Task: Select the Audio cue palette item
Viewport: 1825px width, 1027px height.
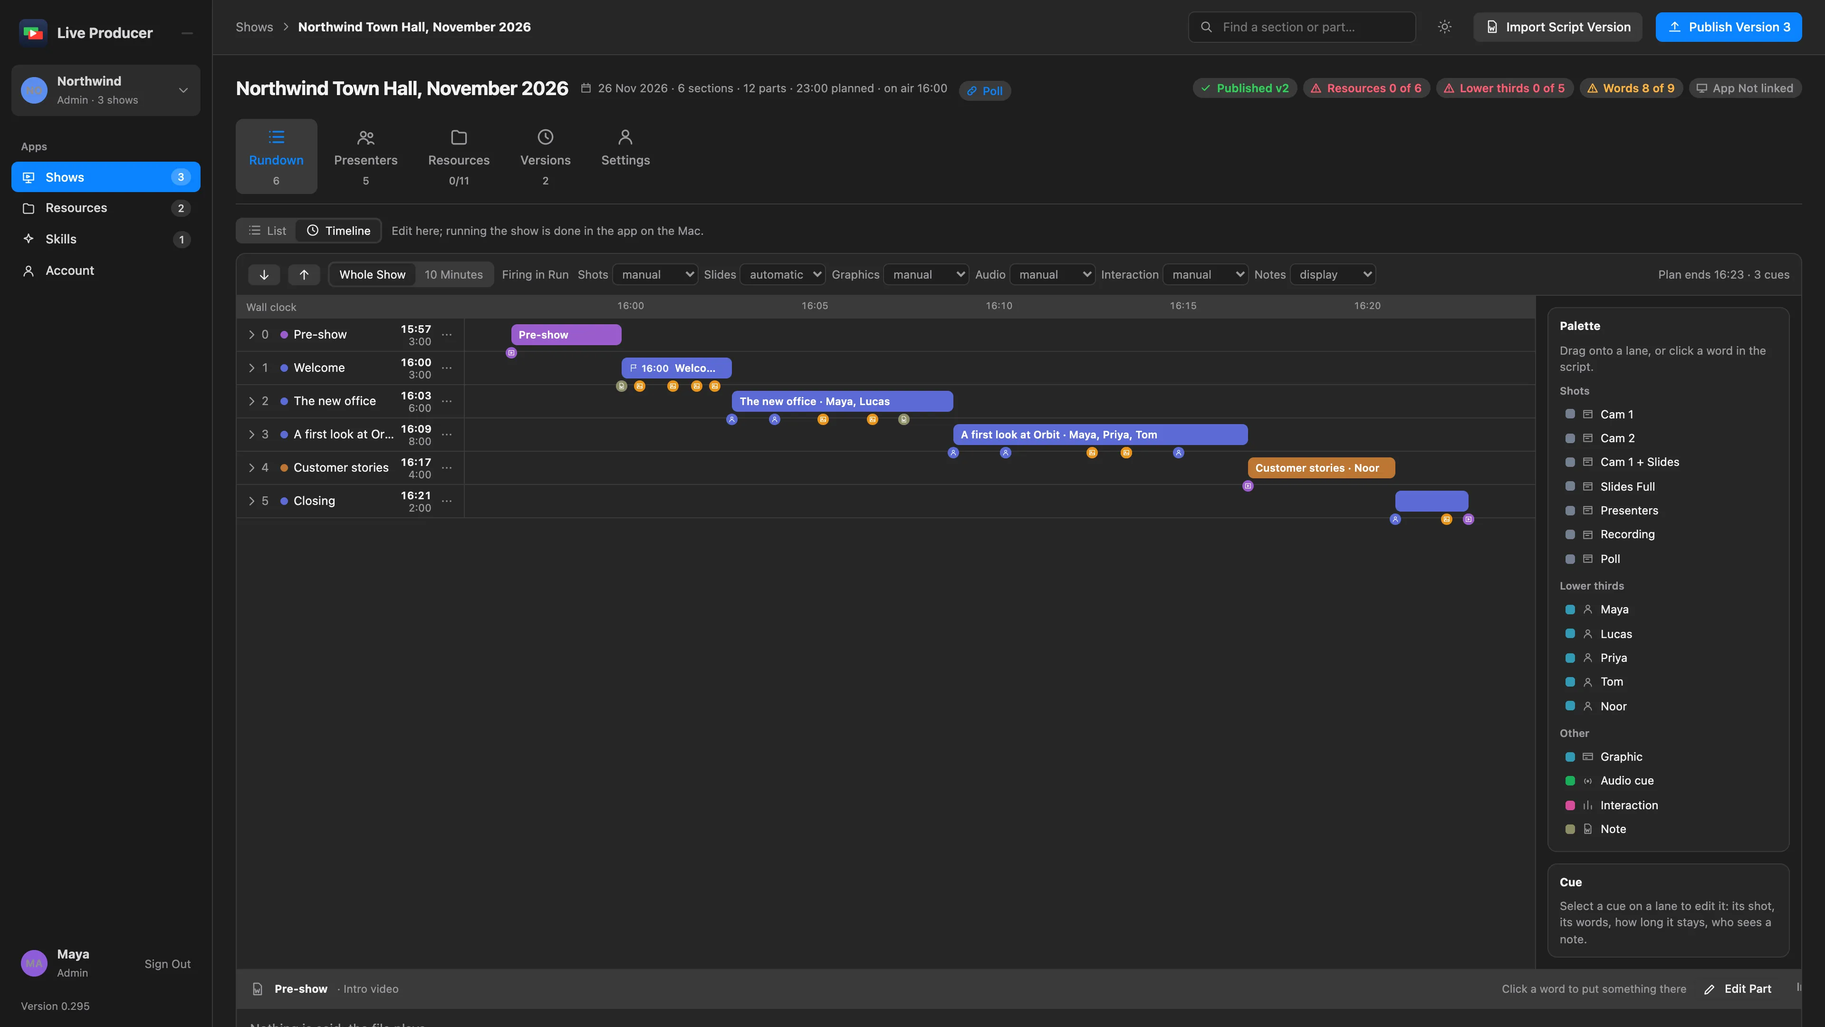Action: [x=1668, y=781]
